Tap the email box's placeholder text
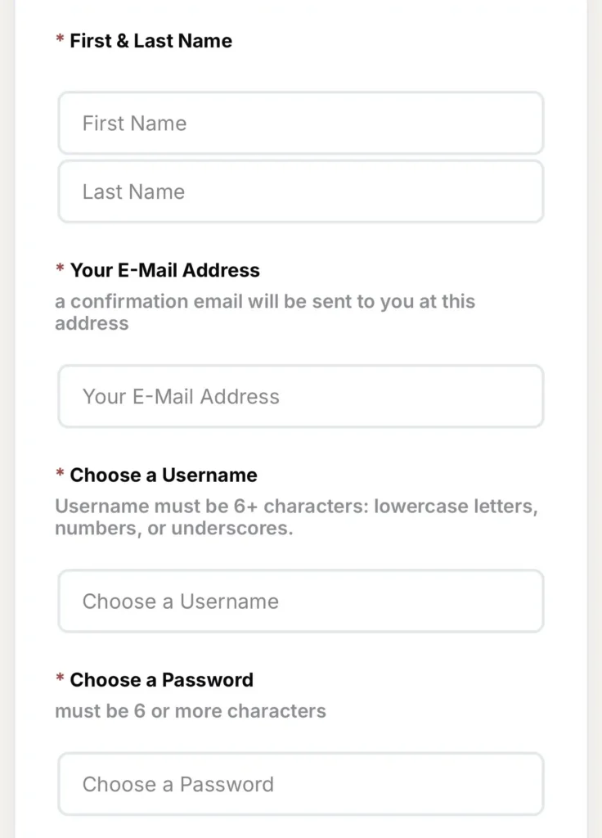The height and width of the screenshot is (838, 602). coord(181,396)
